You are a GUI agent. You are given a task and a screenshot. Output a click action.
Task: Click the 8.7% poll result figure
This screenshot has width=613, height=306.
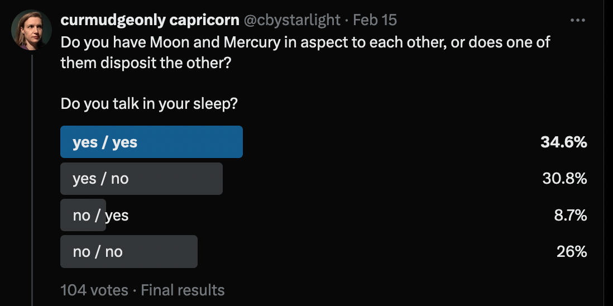(x=571, y=215)
